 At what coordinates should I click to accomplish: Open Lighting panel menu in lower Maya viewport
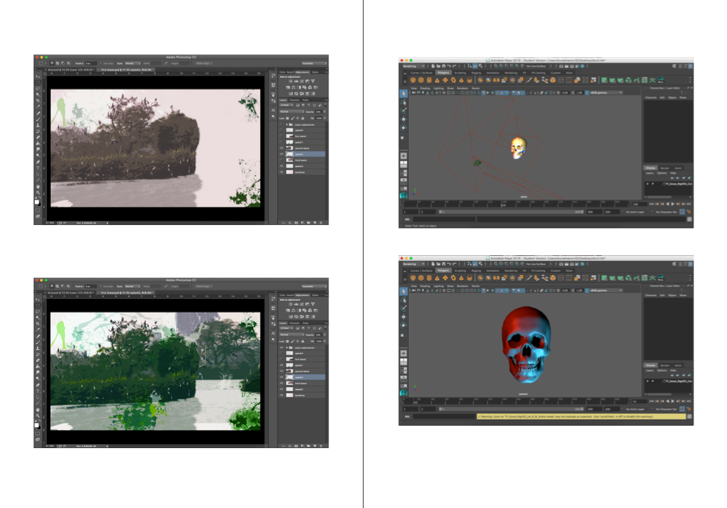(439, 286)
